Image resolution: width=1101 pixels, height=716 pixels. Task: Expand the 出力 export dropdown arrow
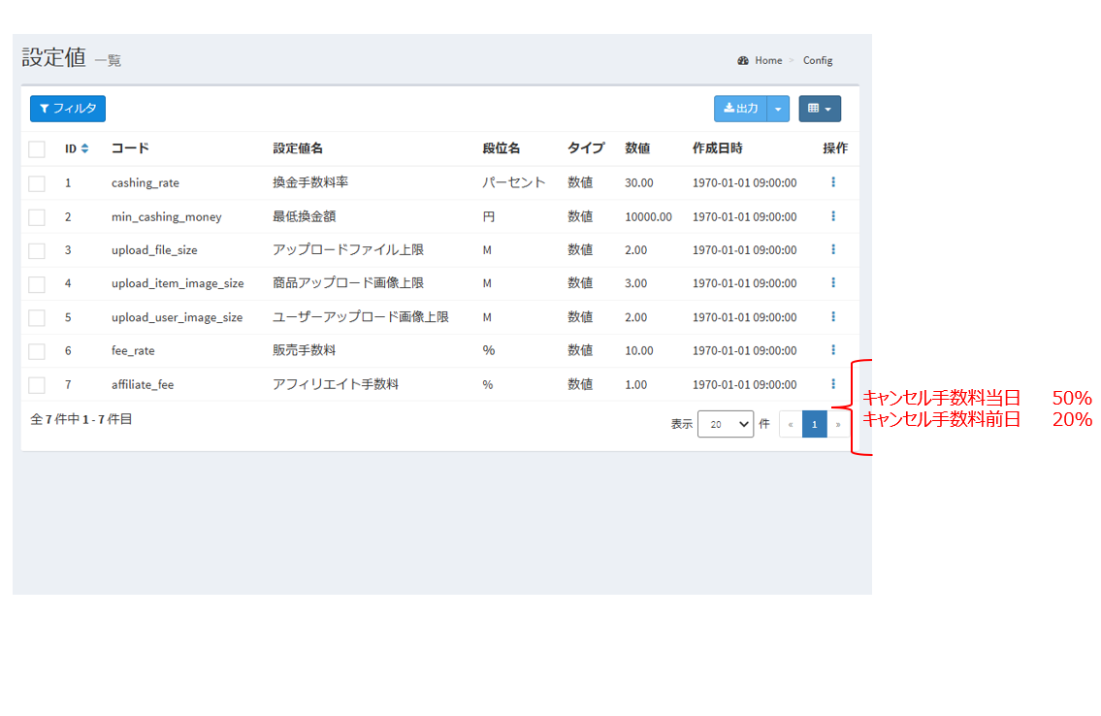(778, 109)
